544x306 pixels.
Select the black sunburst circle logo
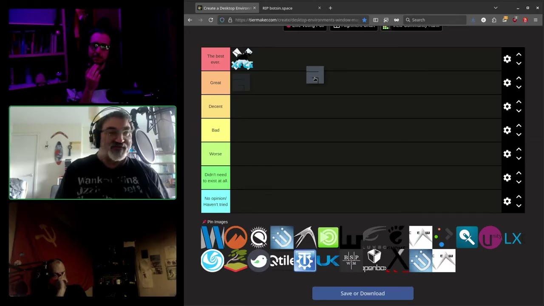(x=258, y=237)
